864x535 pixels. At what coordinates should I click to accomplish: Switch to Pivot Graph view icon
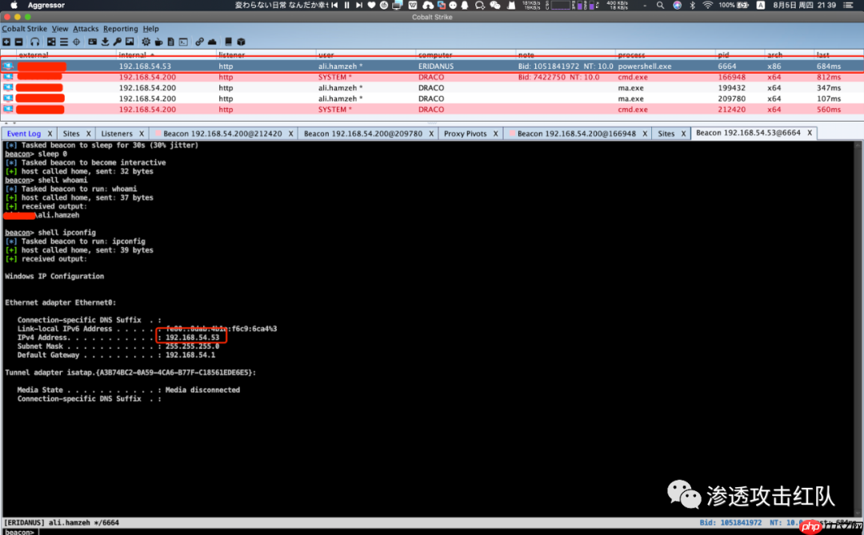click(x=51, y=42)
